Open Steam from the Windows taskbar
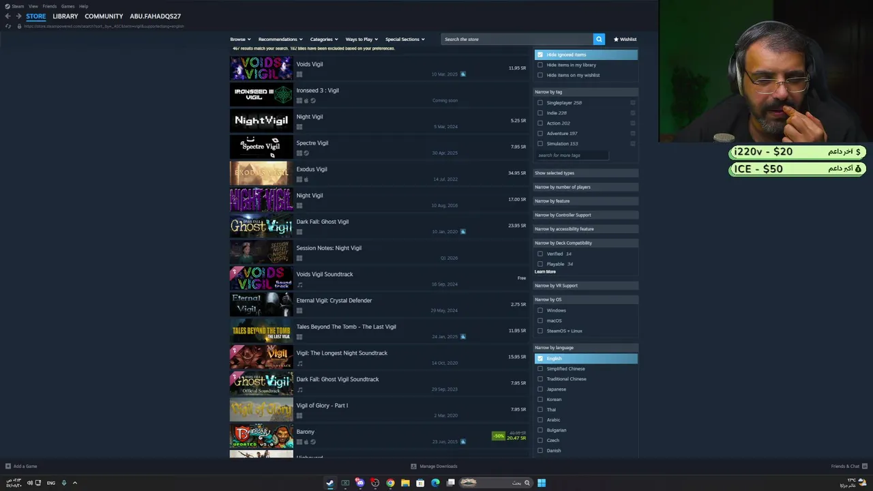The height and width of the screenshot is (491, 873). pyautogui.click(x=330, y=483)
